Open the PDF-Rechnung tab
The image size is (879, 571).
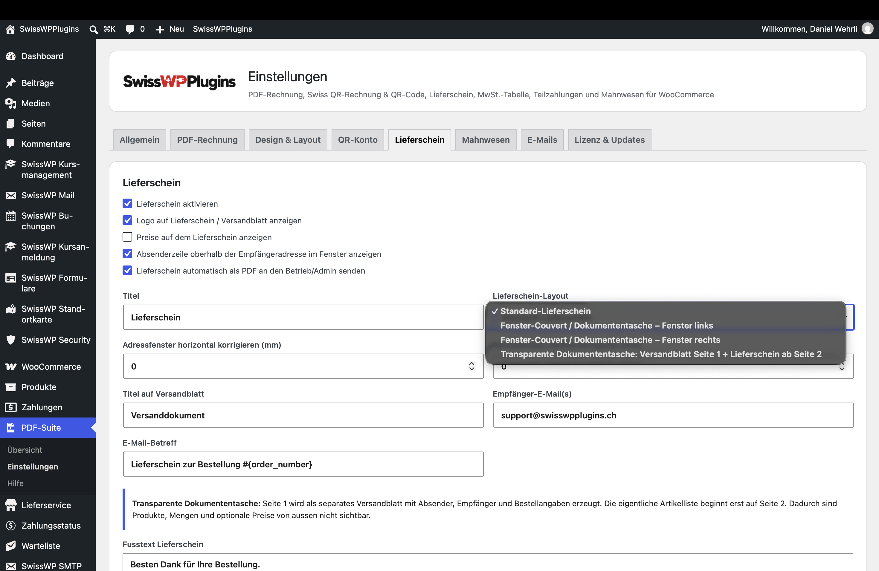point(207,140)
